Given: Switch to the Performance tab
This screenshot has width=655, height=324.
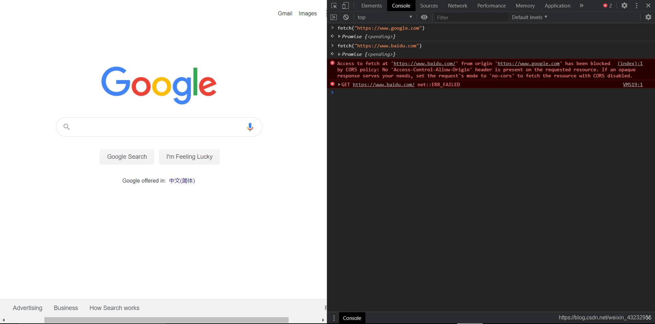Looking at the screenshot, I should pyautogui.click(x=491, y=6).
